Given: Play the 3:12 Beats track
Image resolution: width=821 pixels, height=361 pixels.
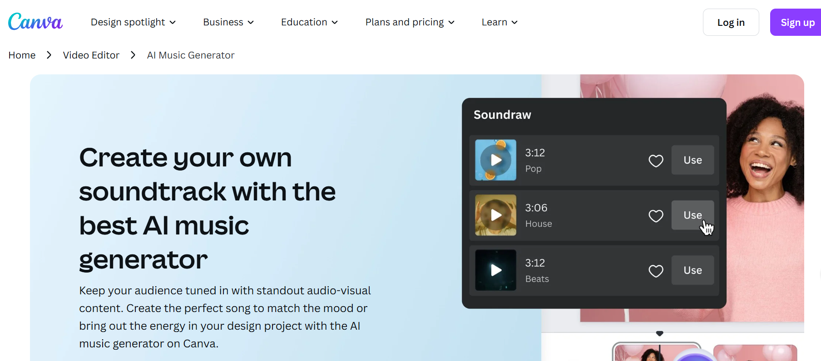Looking at the screenshot, I should point(495,270).
